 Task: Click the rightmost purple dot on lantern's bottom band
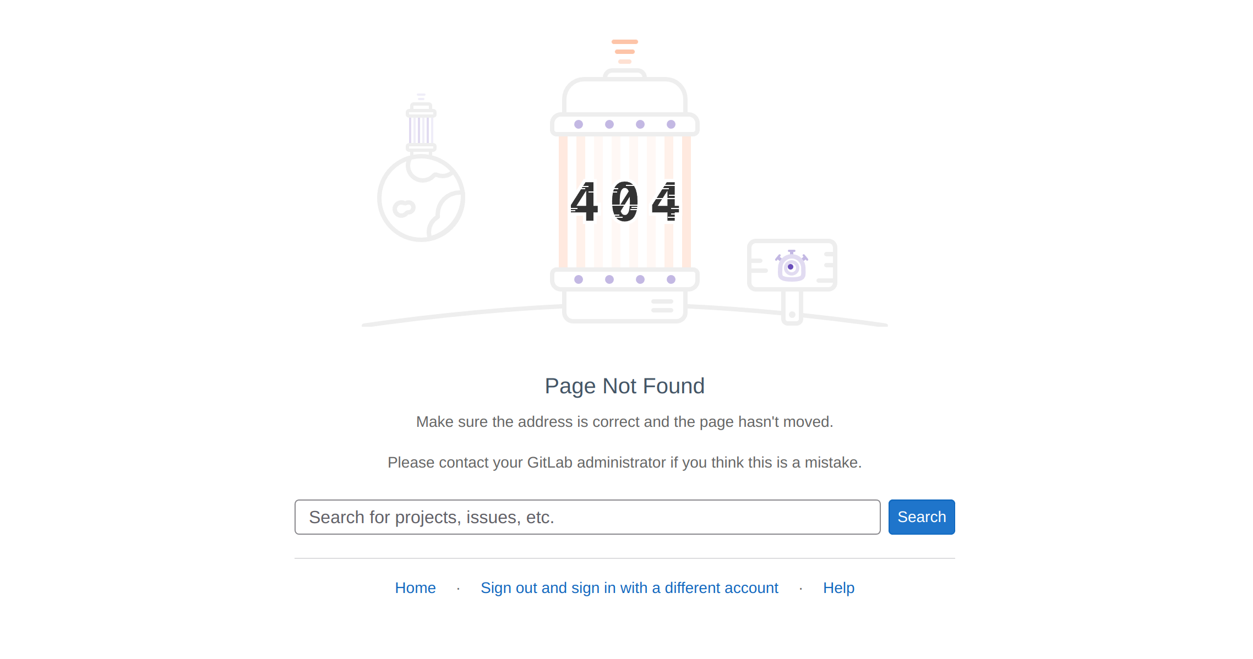click(x=671, y=279)
